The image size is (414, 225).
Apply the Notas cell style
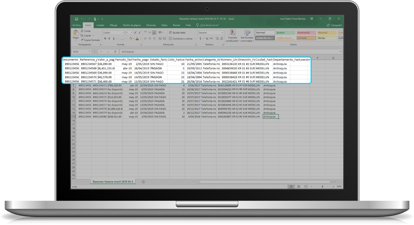coord(327,38)
